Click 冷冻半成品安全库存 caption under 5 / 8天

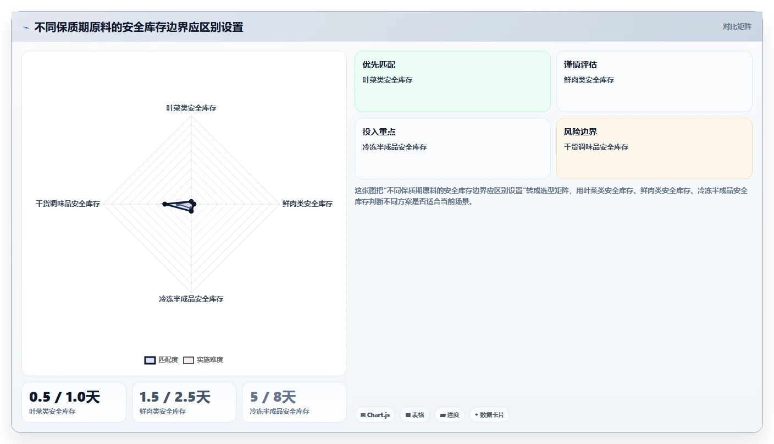point(280,412)
